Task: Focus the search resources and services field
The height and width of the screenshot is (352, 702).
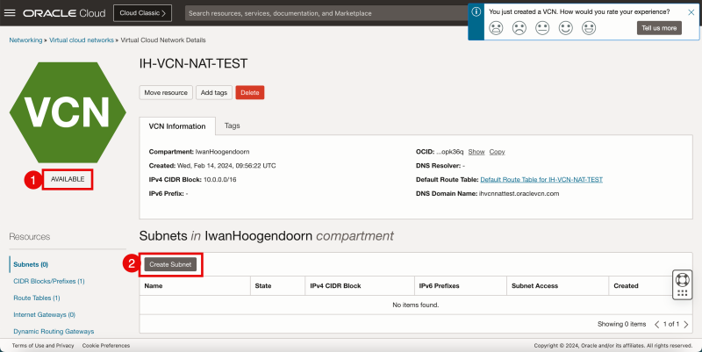Action: click(326, 13)
